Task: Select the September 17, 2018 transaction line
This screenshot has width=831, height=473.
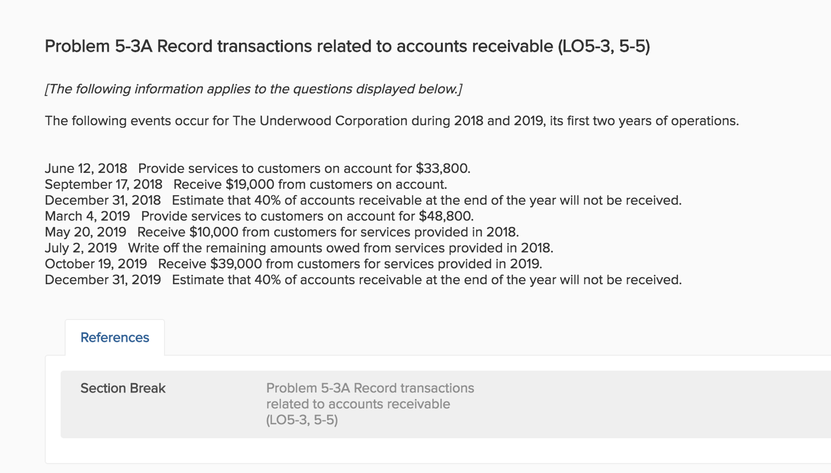Action: pos(246,184)
